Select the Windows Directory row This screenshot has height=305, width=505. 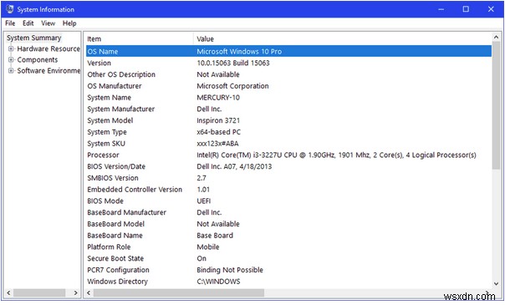(x=288, y=282)
